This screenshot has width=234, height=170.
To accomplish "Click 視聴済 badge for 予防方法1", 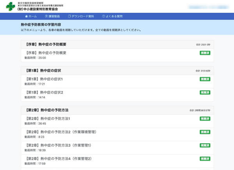I will click(205, 119).
